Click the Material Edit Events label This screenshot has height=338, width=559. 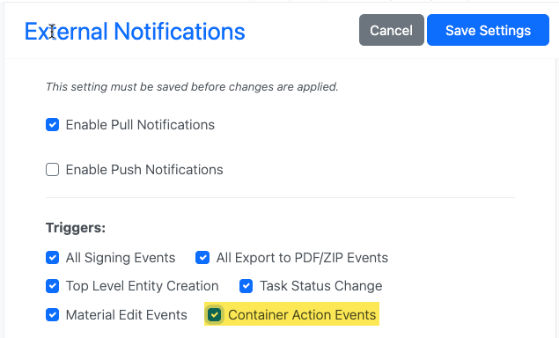pos(127,315)
